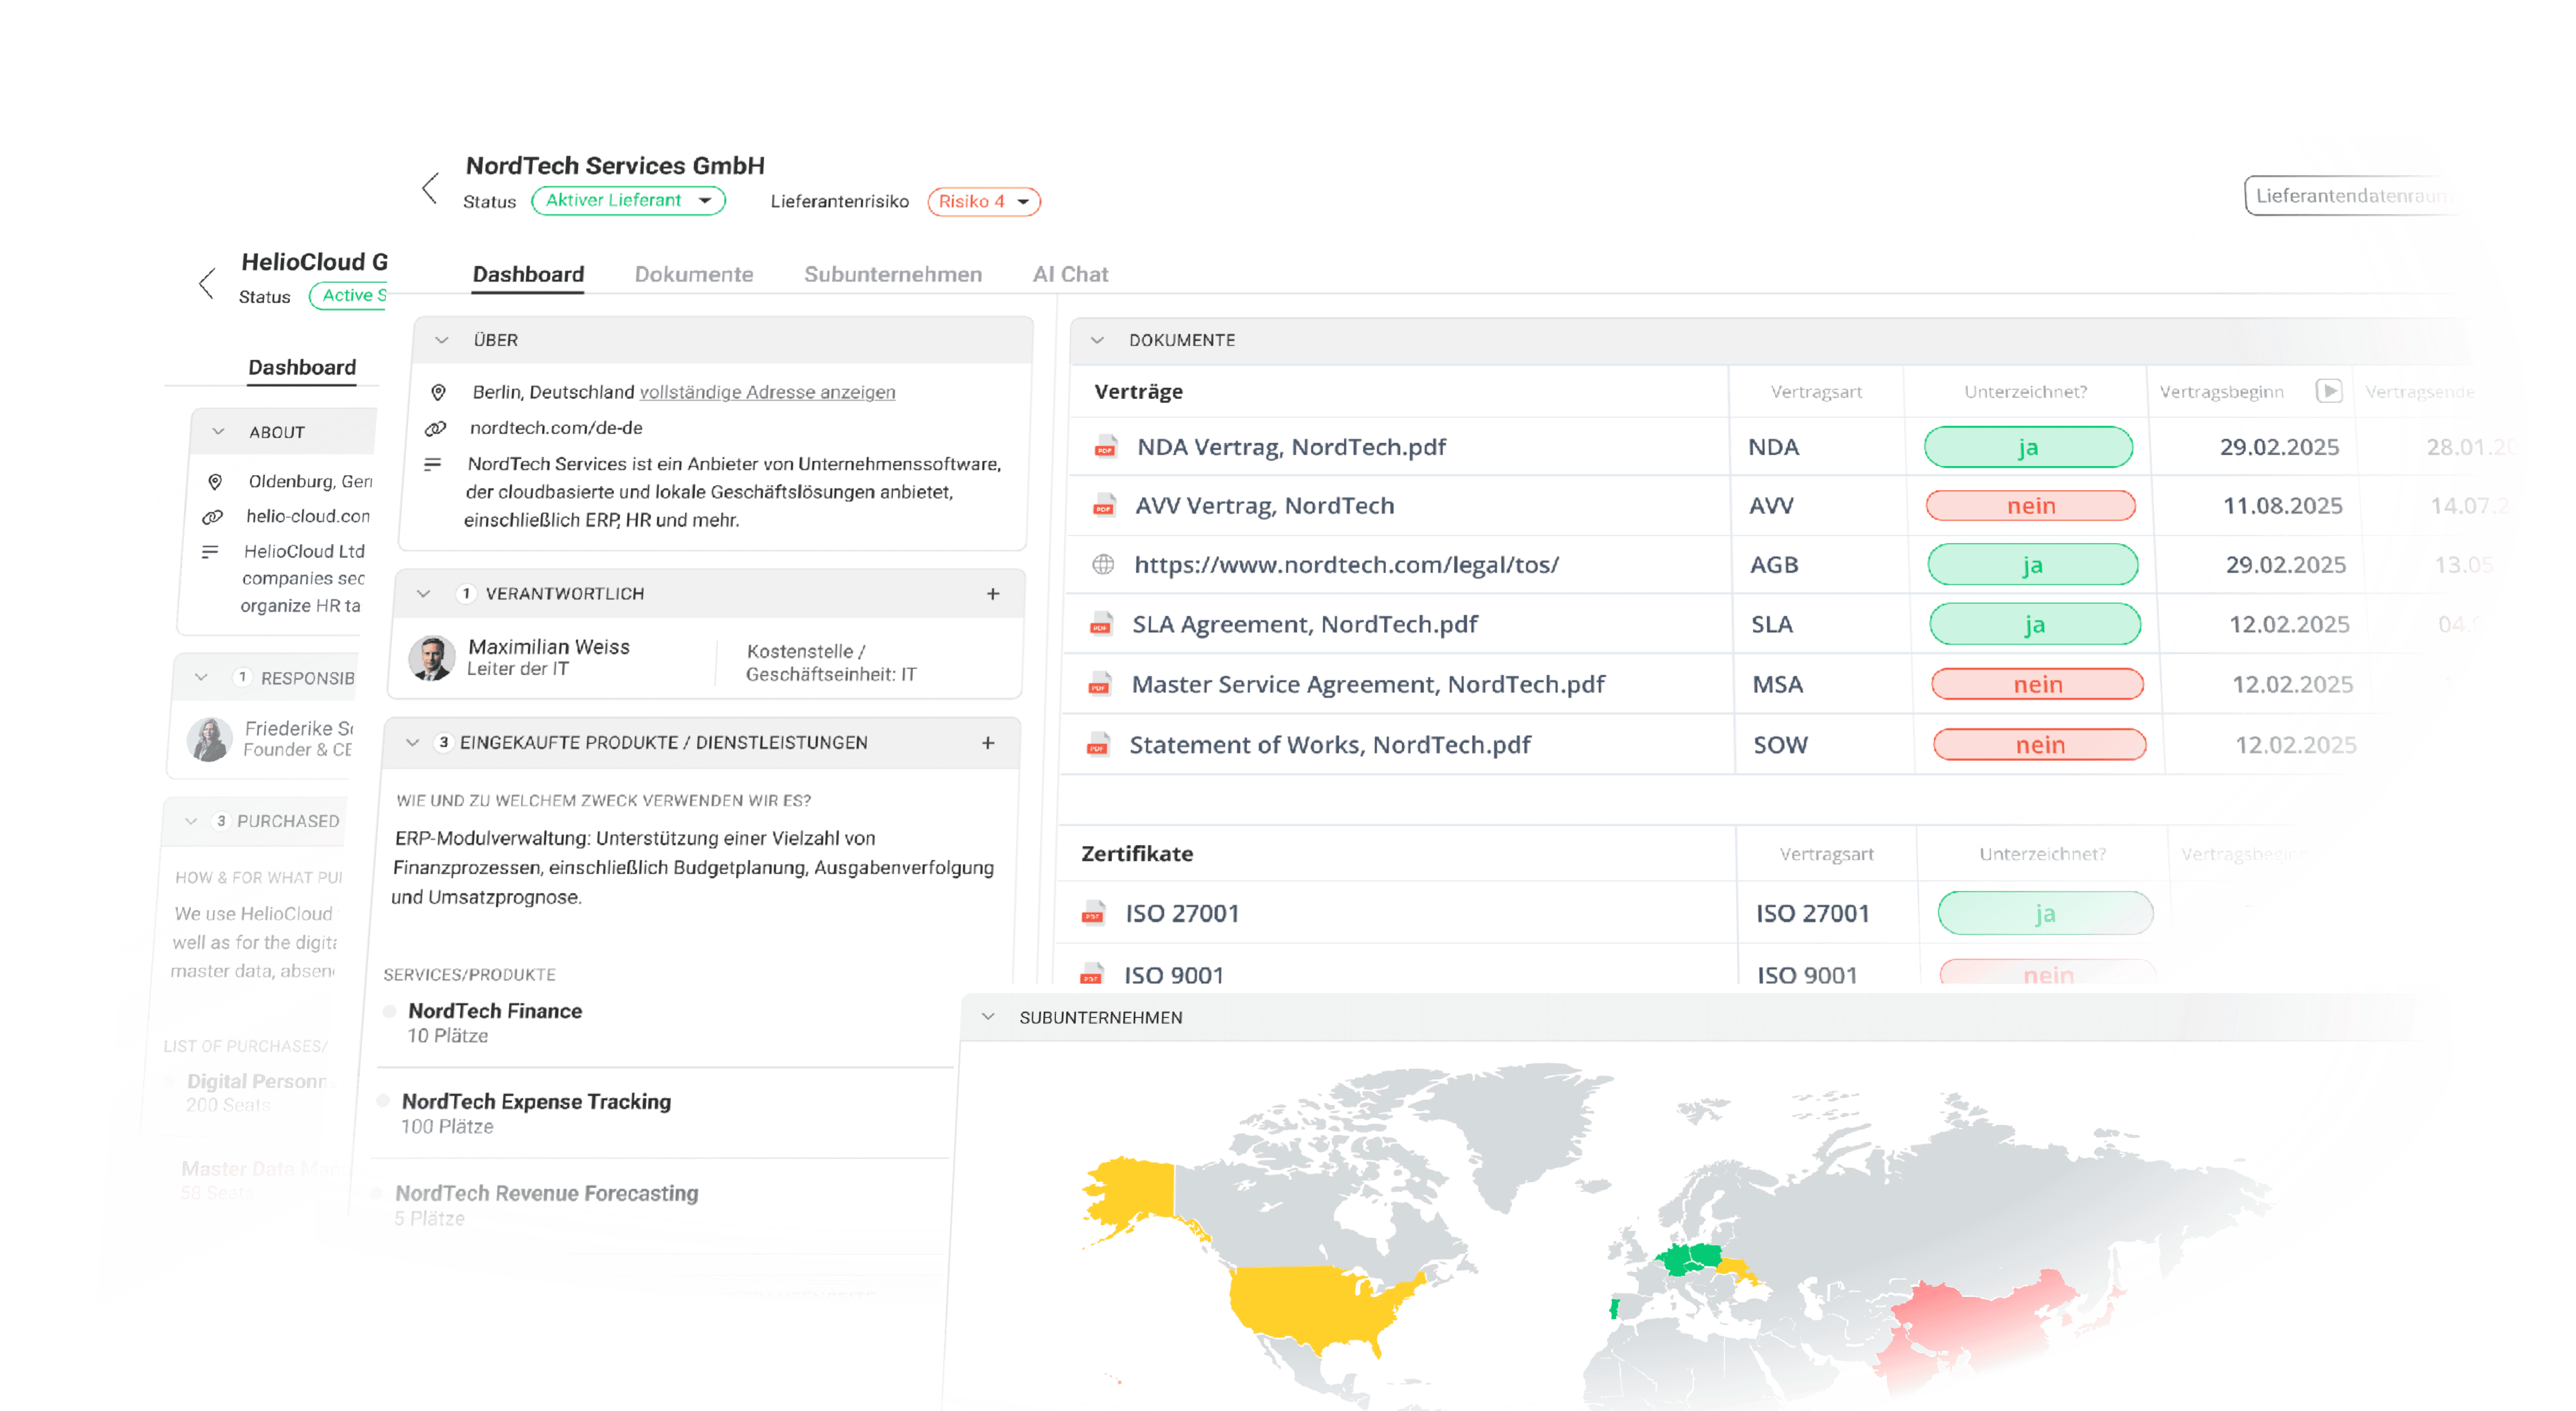Viewport: 2576px width, 1411px height.
Task: Toggle 'nein' signed pill for AVV Vertrag
Action: [x=2031, y=505]
